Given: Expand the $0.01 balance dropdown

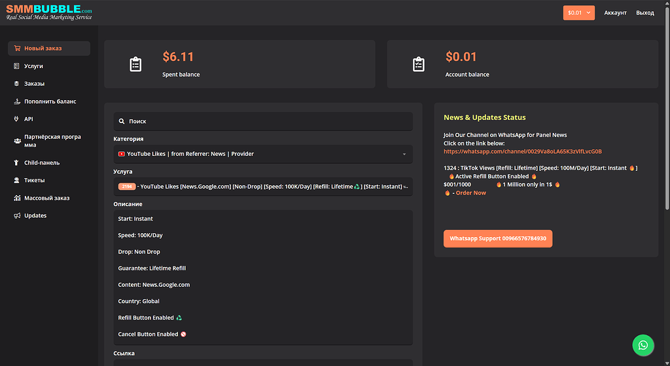Looking at the screenshot, I should pyautogui.click(x=579, y=13).
